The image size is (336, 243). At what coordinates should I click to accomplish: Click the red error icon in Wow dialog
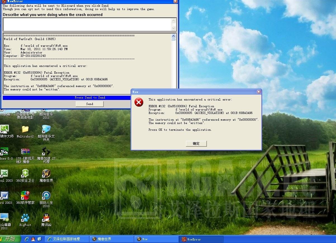(139, 102)
